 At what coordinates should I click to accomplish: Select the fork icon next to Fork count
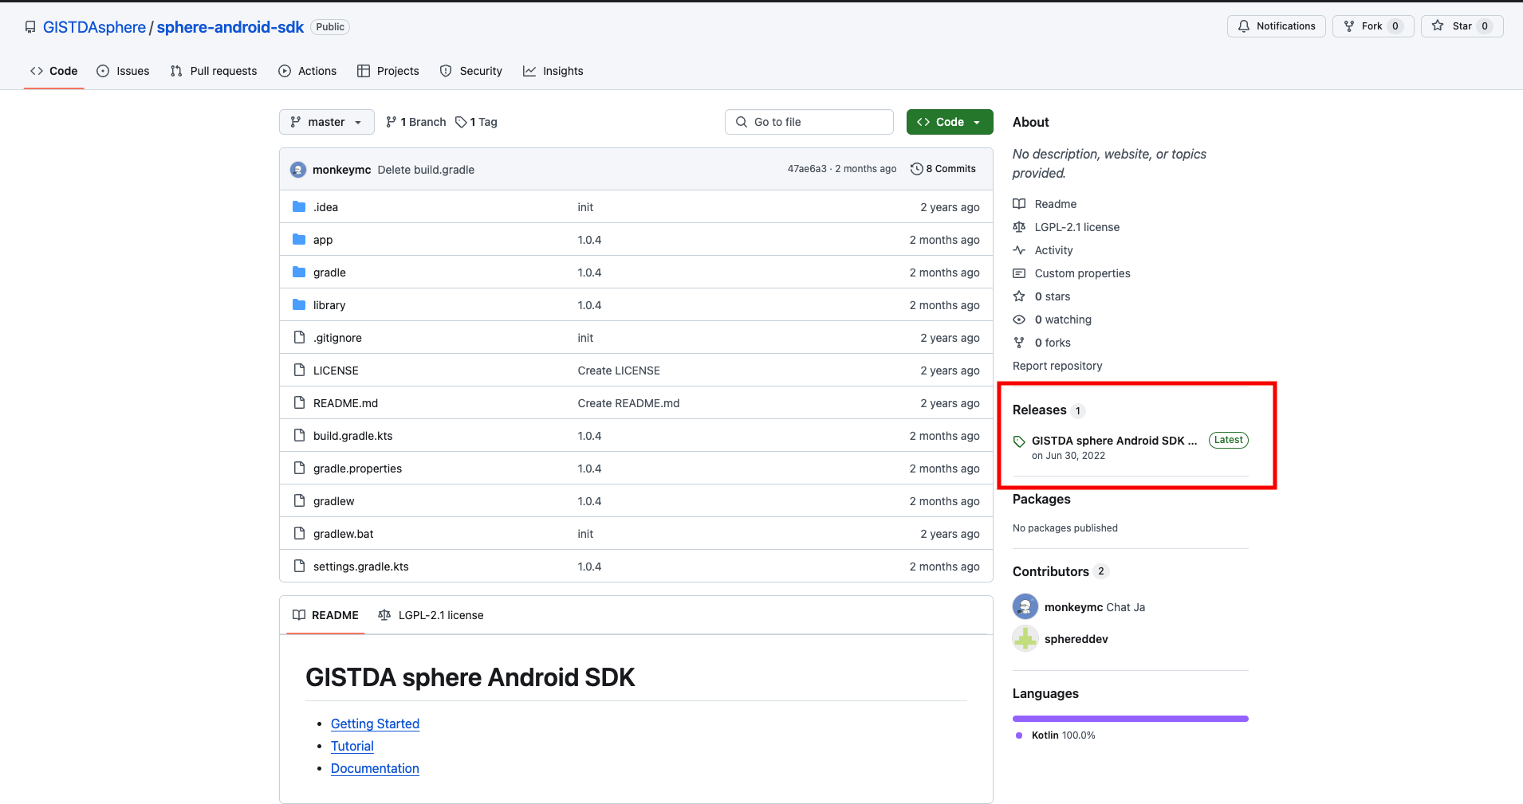(1349, 25)
